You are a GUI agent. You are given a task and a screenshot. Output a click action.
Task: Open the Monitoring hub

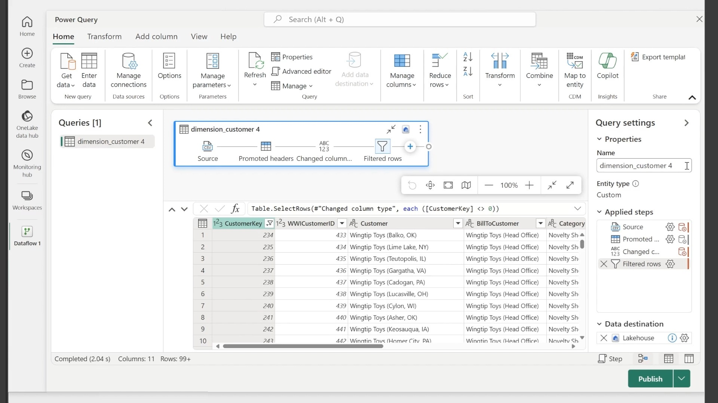[27, 162]
